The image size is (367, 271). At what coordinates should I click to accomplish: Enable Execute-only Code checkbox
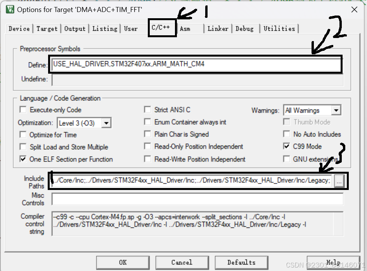(23, 110)
